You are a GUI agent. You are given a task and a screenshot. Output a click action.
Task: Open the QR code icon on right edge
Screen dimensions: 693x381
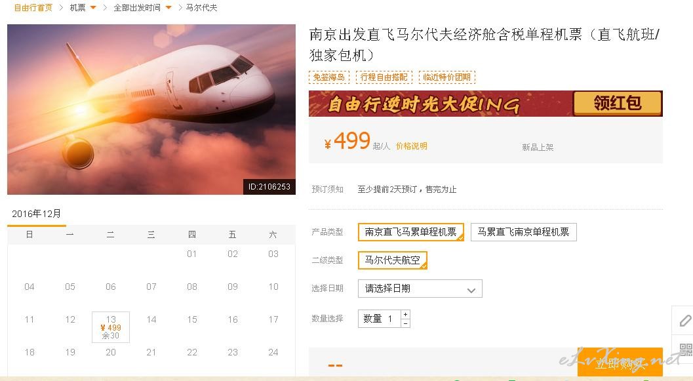[686, 350]
